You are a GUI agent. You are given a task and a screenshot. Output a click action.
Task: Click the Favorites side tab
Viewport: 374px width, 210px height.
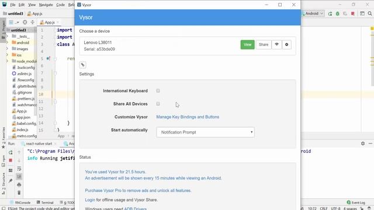pyautogui.click(x=4, y=138)
